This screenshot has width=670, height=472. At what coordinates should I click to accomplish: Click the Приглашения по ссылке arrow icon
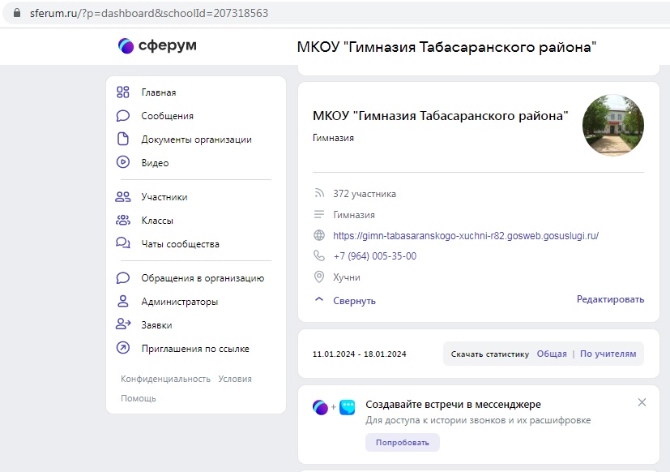[123, 348]
